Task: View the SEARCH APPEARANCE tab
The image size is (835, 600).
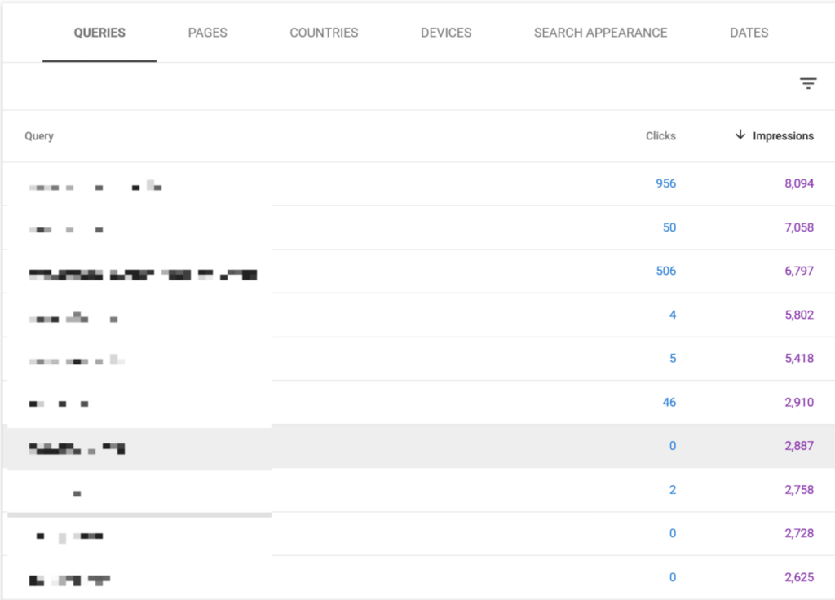Action: point(600,33)
